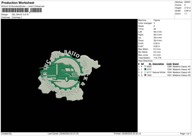The height and width of the screenshot is (136, 192).
Task: Click the 'Left:' measurement label
Action: click(140, 32)
